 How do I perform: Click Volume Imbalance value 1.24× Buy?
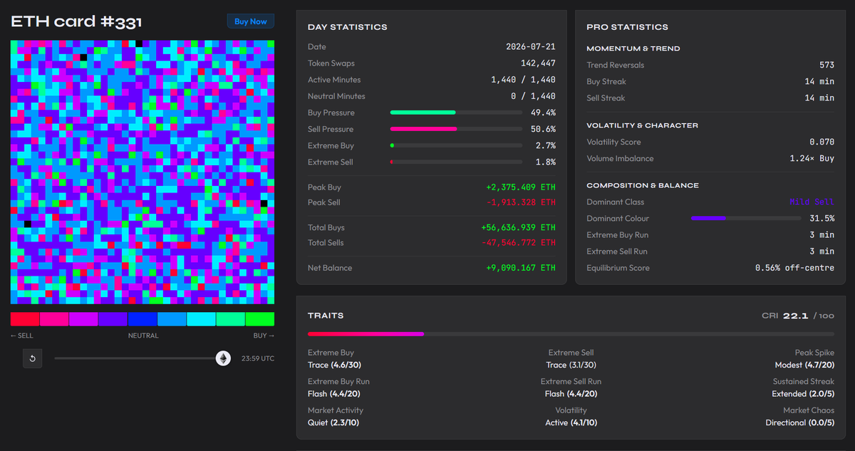point(812,158)
